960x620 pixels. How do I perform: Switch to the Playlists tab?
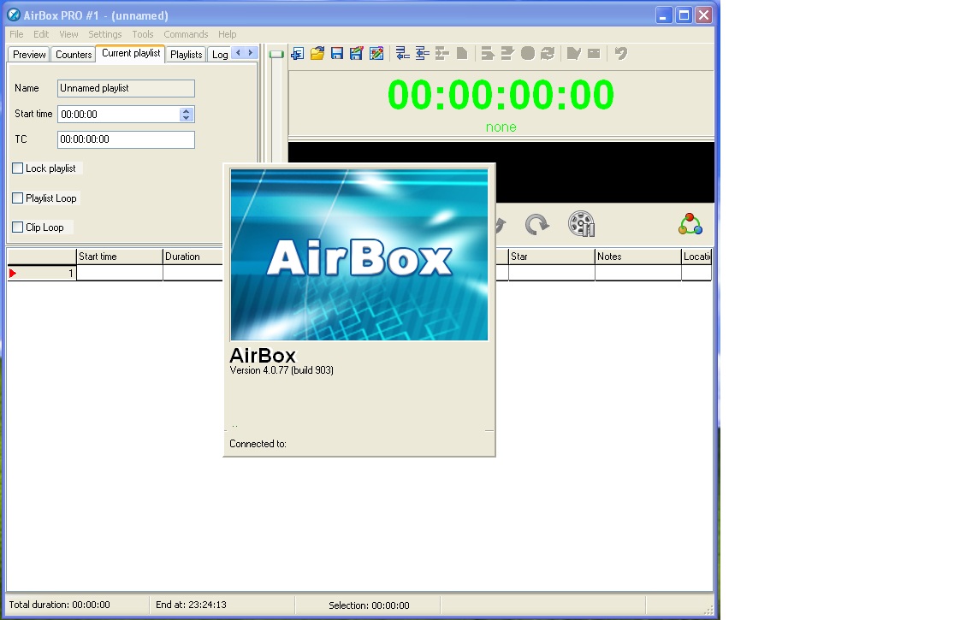click(x=185, y=53)
